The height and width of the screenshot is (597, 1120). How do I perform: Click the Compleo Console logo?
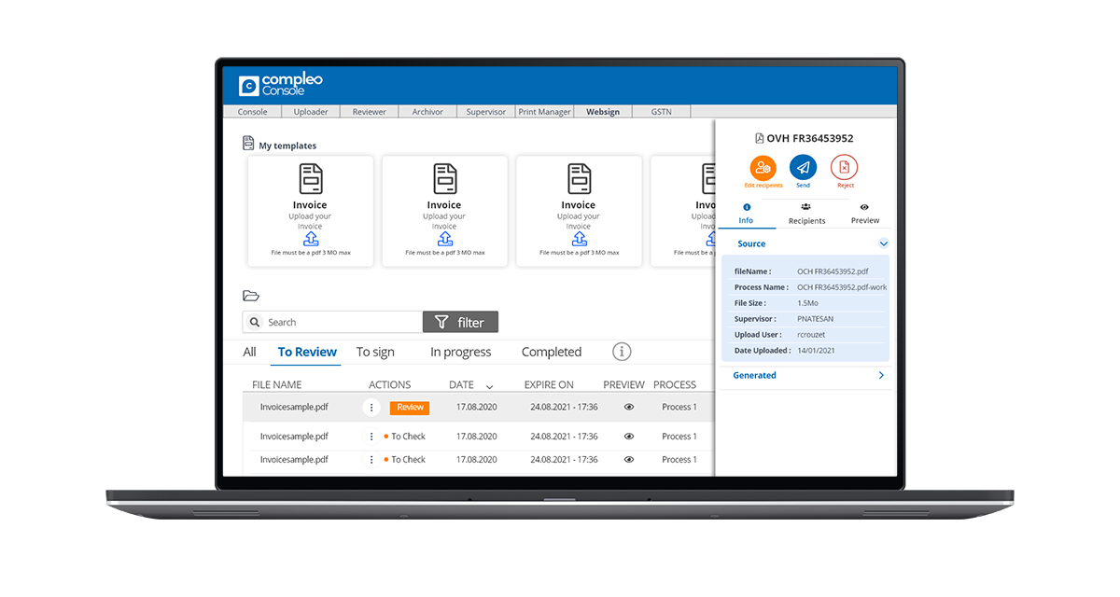point(280,85)
